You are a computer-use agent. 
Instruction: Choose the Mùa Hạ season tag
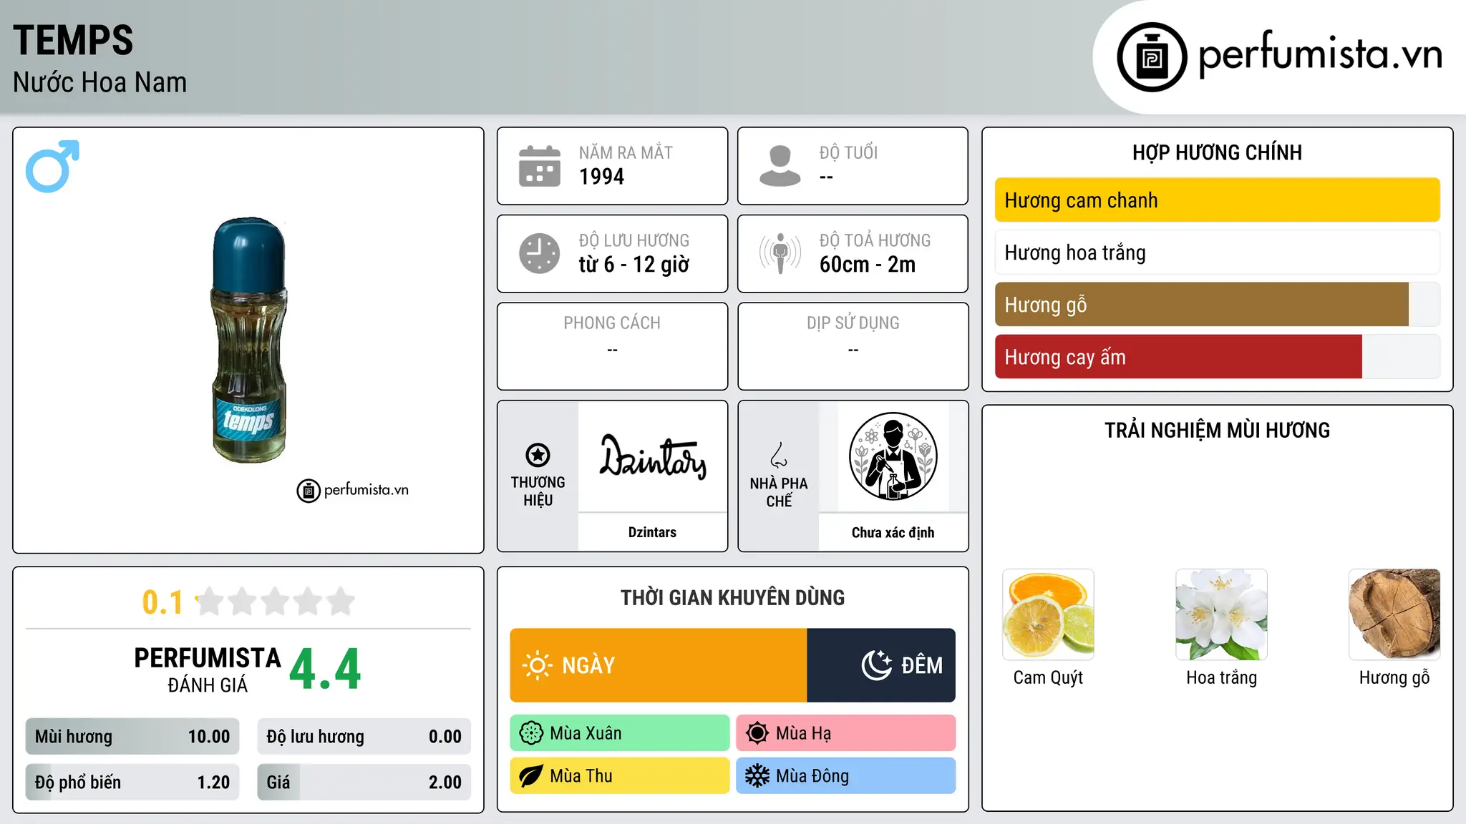[x=845, y=733]
